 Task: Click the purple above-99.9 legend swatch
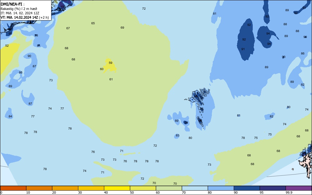point(299,188)
